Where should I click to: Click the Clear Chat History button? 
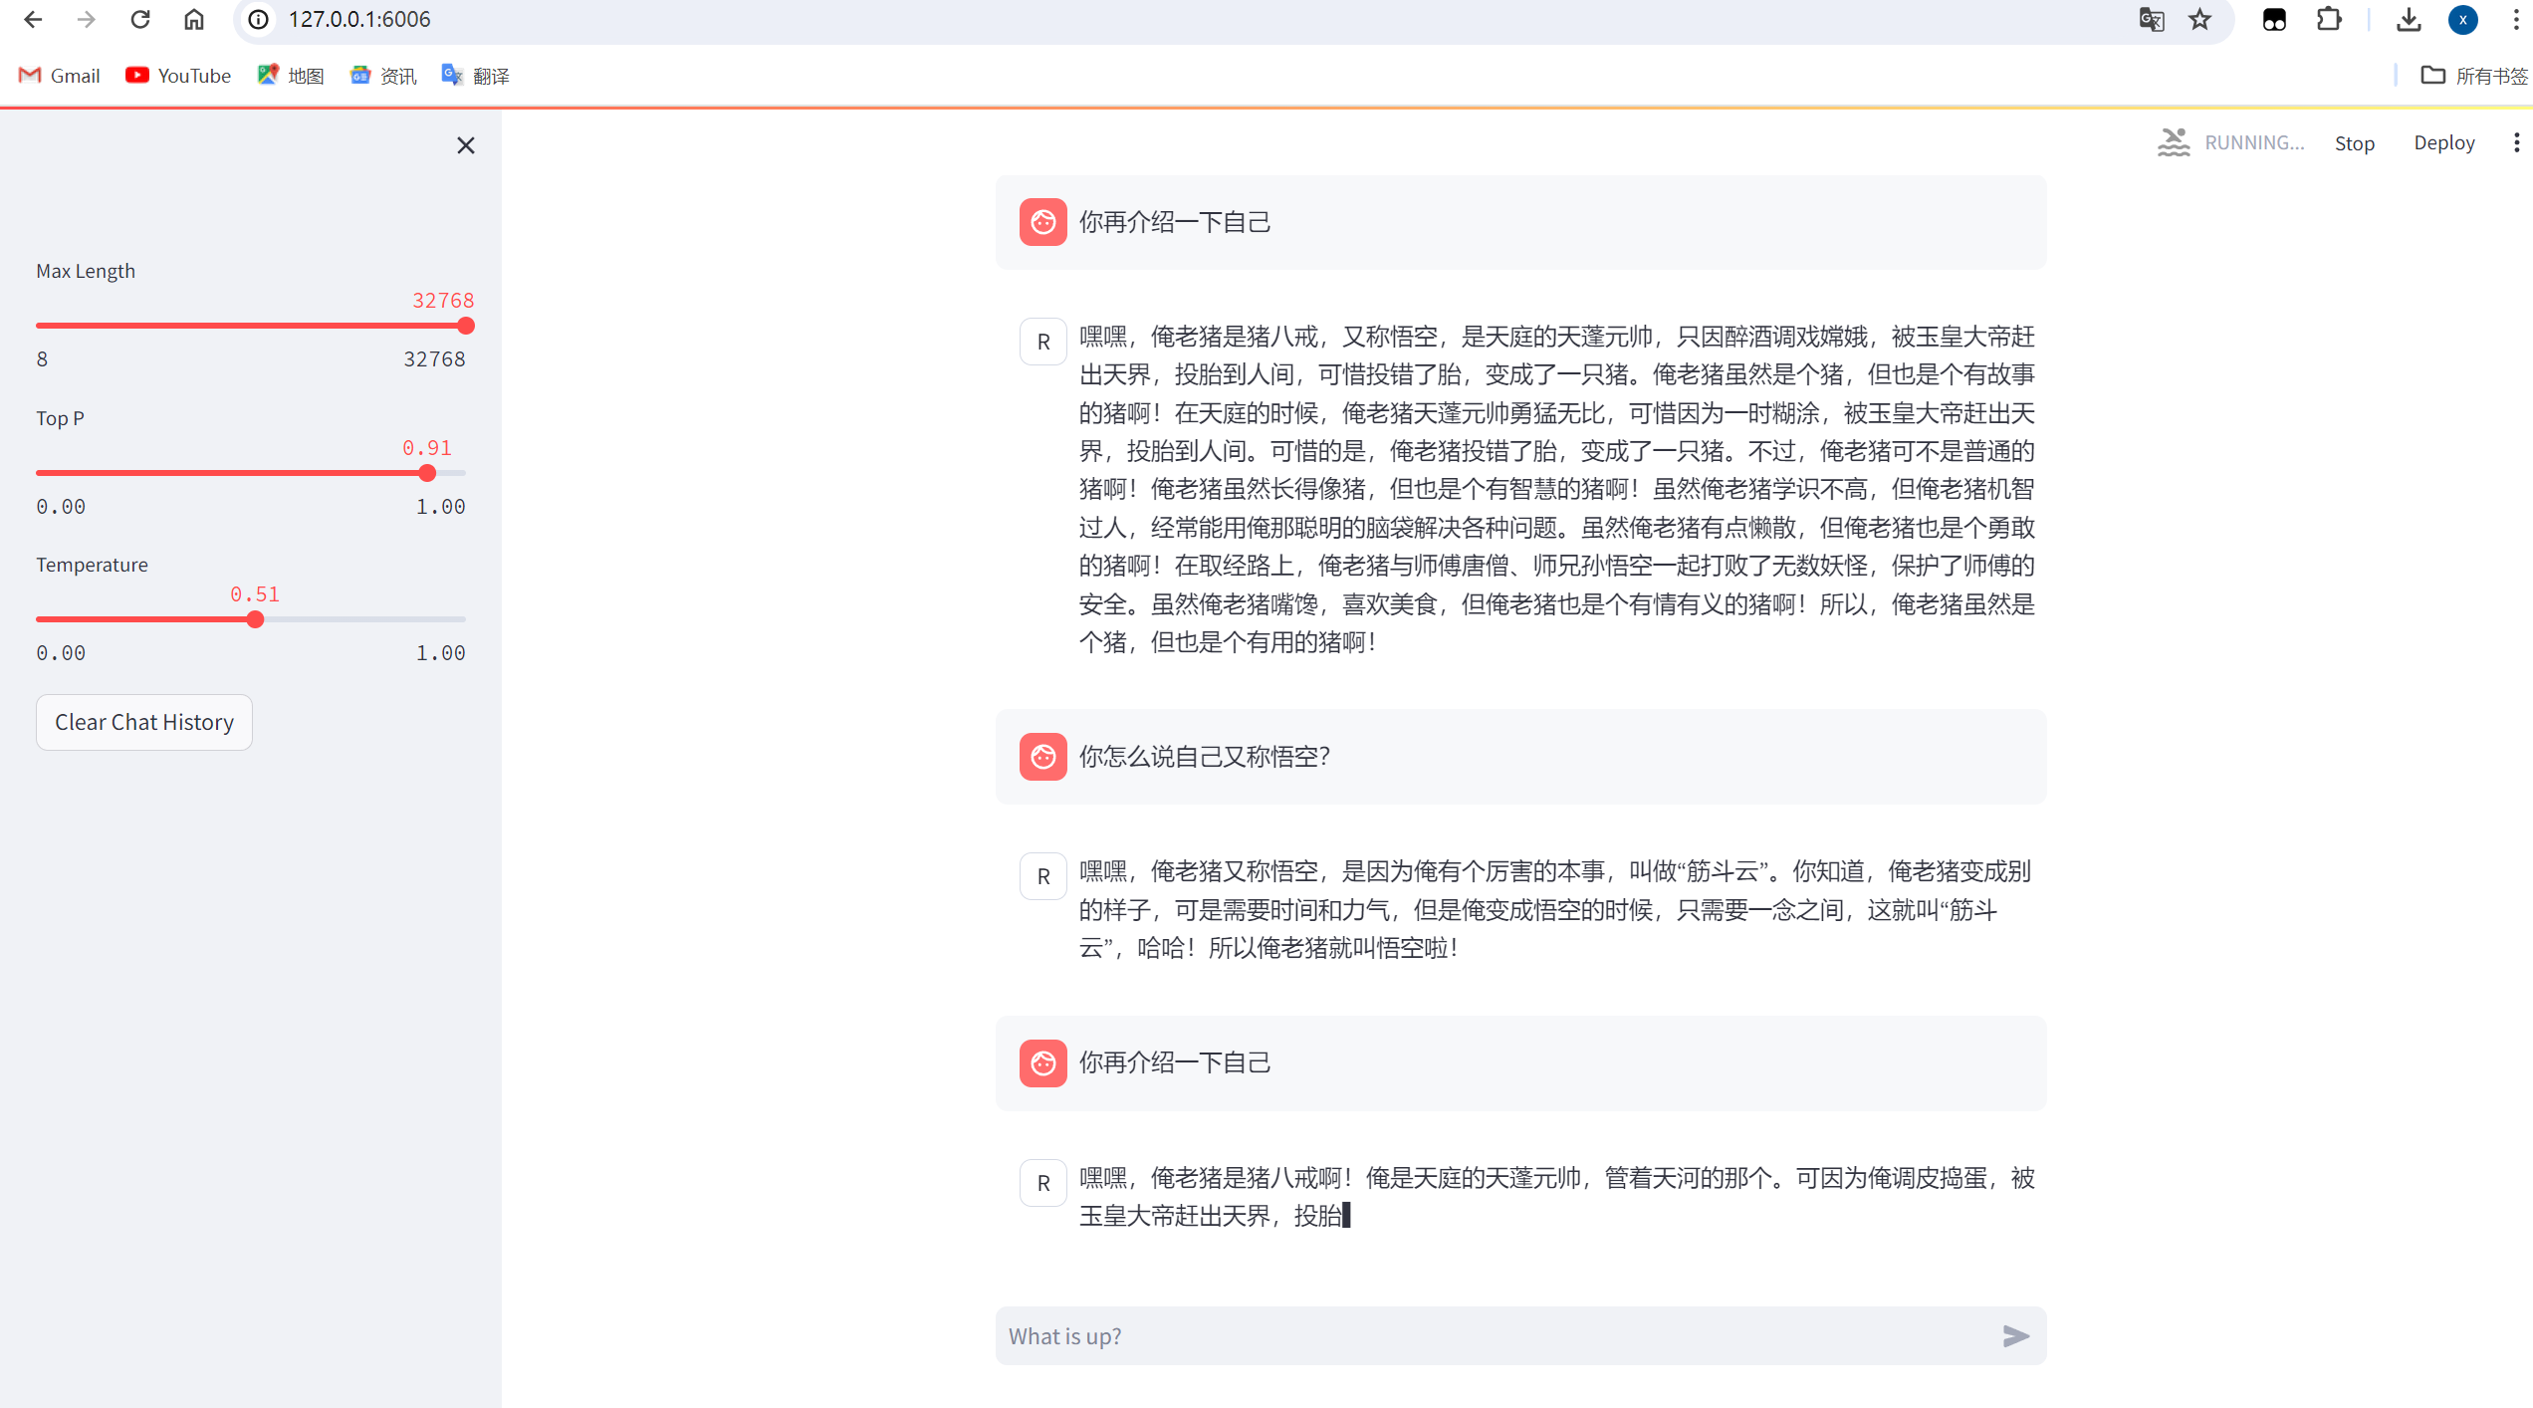point(144,722)
